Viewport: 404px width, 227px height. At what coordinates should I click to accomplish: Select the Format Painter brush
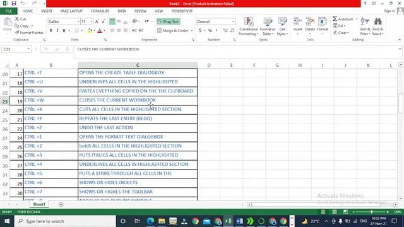click(17, 33)
